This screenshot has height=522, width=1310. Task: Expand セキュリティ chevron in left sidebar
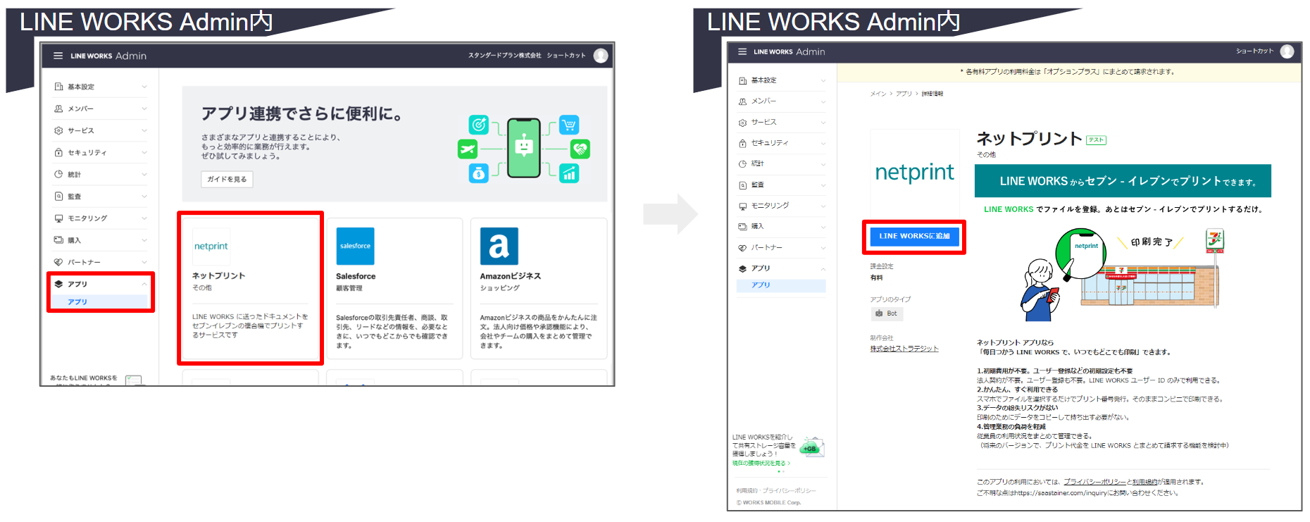point(144,152)
